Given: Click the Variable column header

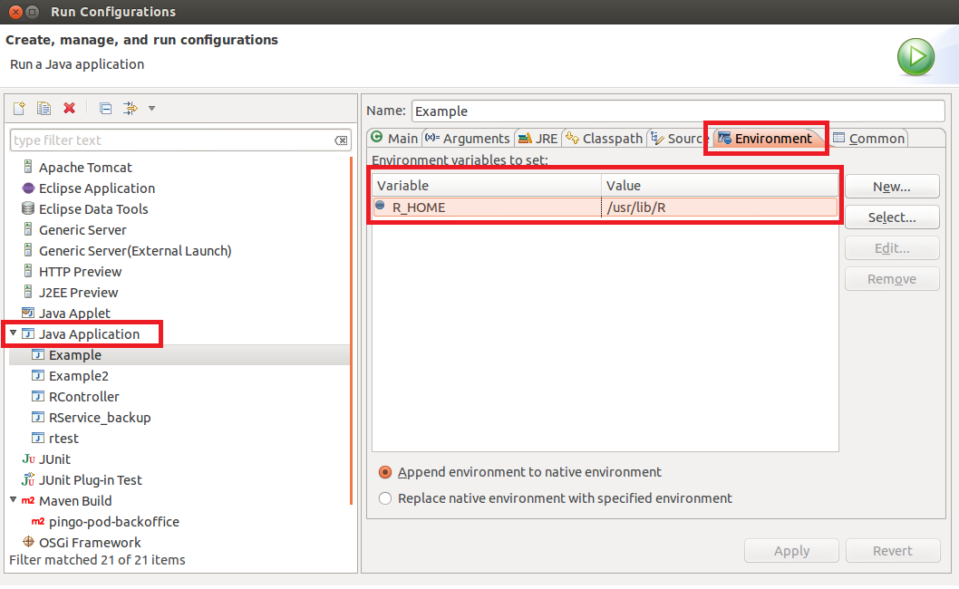Looking at the screenshot, I should point(487,186).
